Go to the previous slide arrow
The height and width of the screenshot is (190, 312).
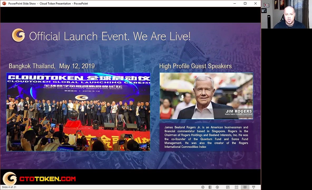click(x=203, y=187)
